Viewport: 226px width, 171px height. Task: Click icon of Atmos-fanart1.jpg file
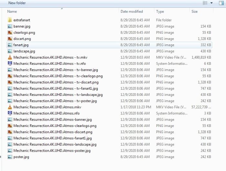(x=10, y=138)
